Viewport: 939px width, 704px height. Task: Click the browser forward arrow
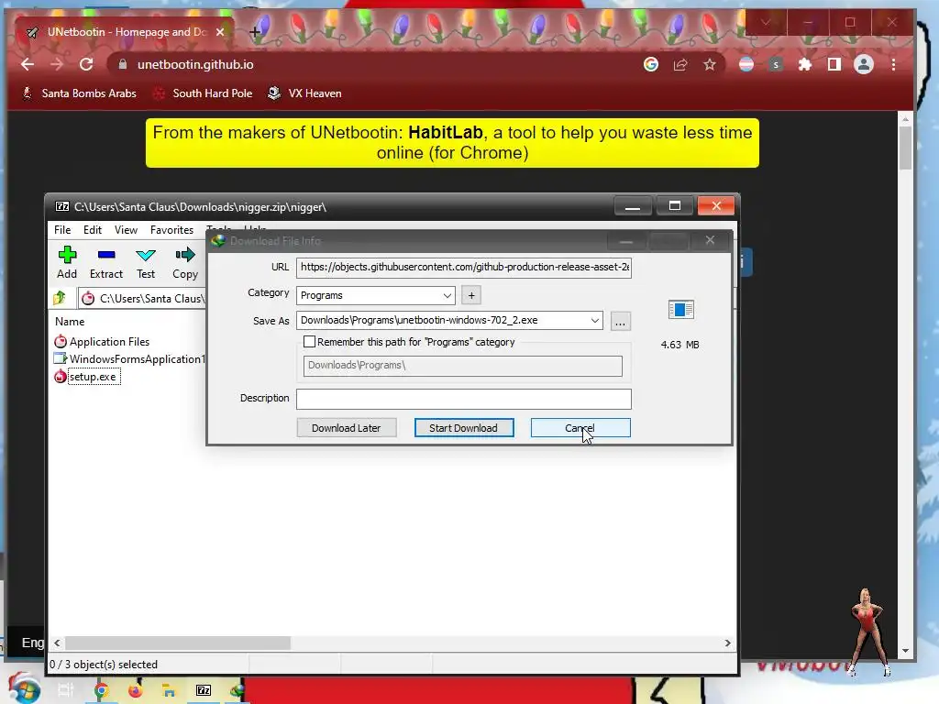point(57,65)
